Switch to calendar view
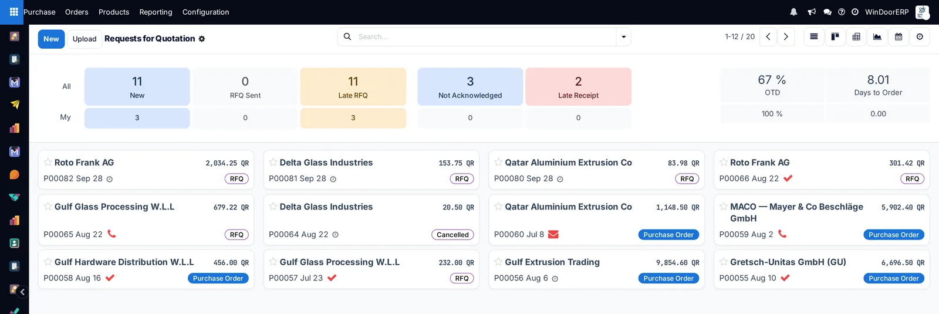The image size is (939, 314). [x=899, y=36]
